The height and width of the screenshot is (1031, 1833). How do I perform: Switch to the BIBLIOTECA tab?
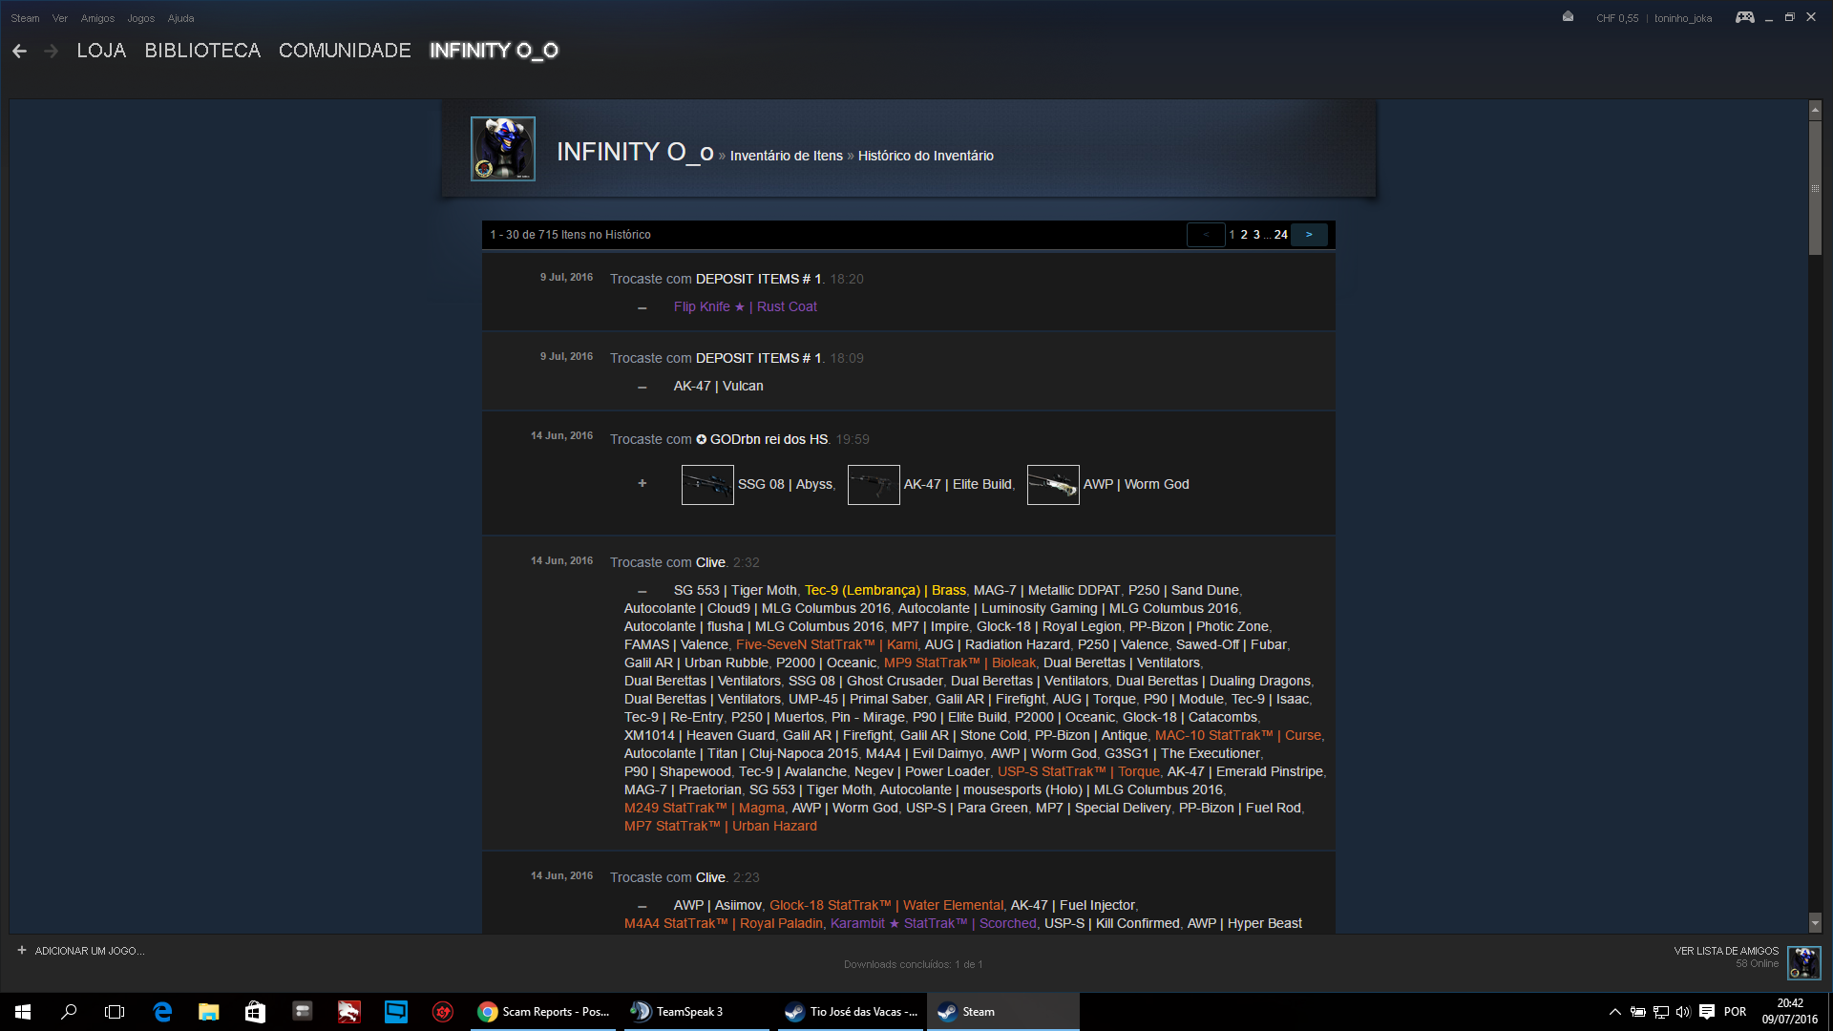(x=202, y=51)
